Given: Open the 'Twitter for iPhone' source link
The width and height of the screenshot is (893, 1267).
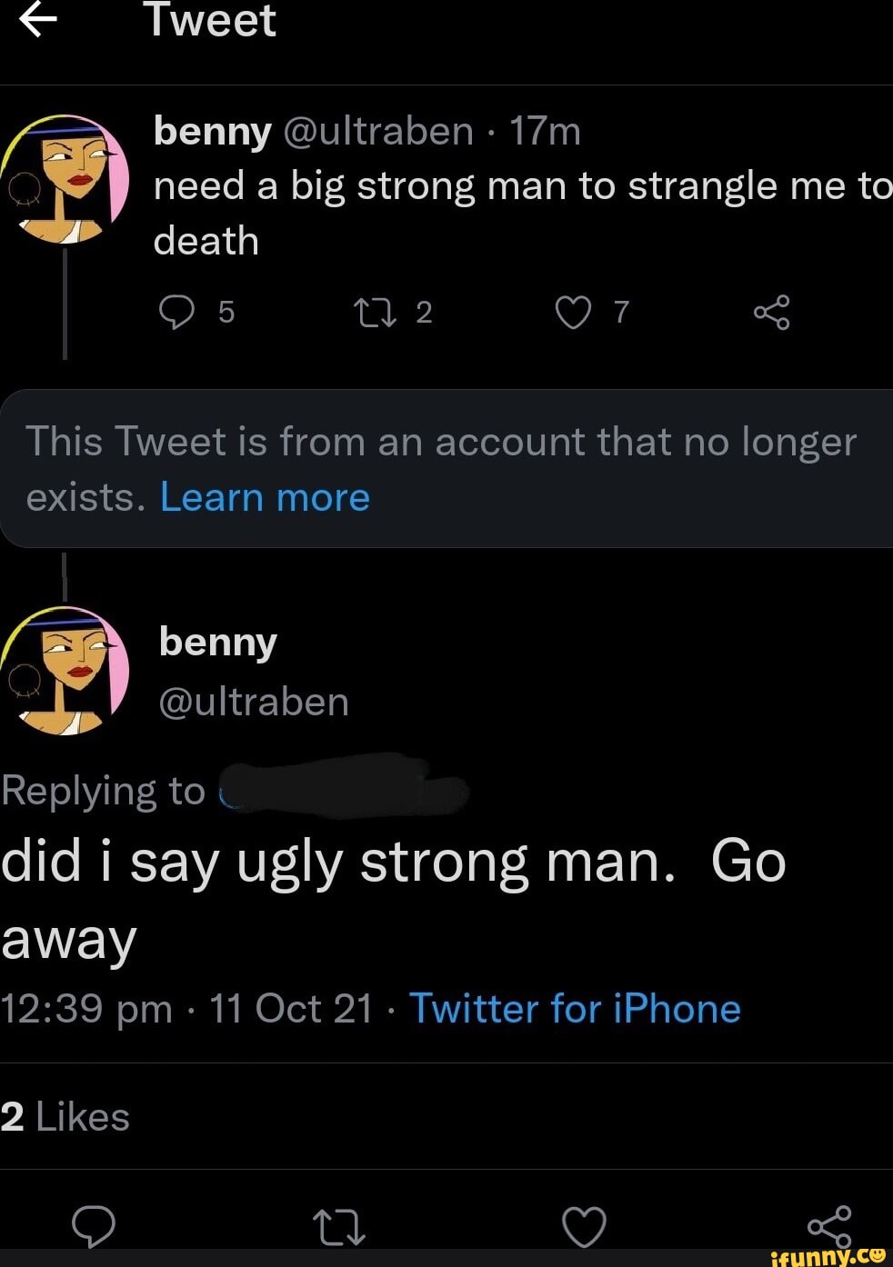Looking at the screenshot, I should pos(575,1008).
